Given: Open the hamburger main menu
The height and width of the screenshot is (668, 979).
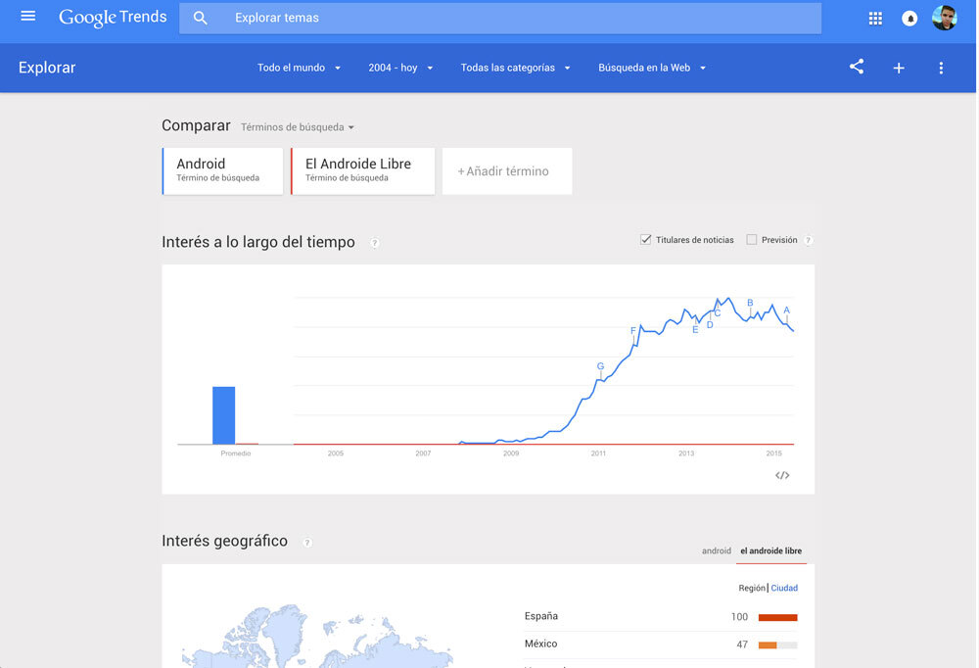Looking at the screenshot, I should [x=28, y=17].
